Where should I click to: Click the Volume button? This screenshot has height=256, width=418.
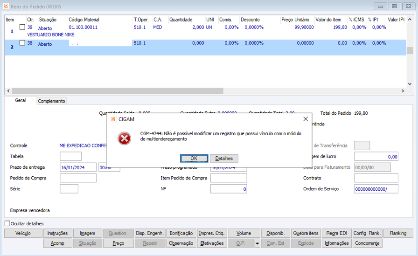point(244,233)
